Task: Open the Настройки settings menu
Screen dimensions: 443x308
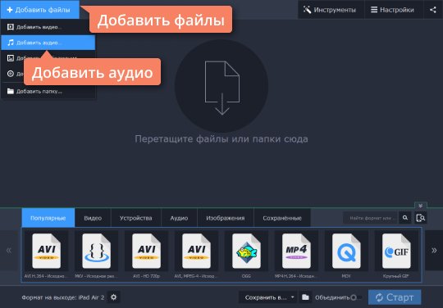Action: (393, 10)
